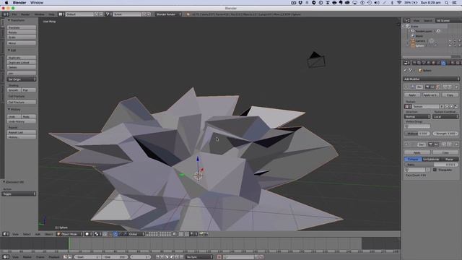462x260 pixels.
Task: Open the Set Origin dropdown
Action: [22, 79]
